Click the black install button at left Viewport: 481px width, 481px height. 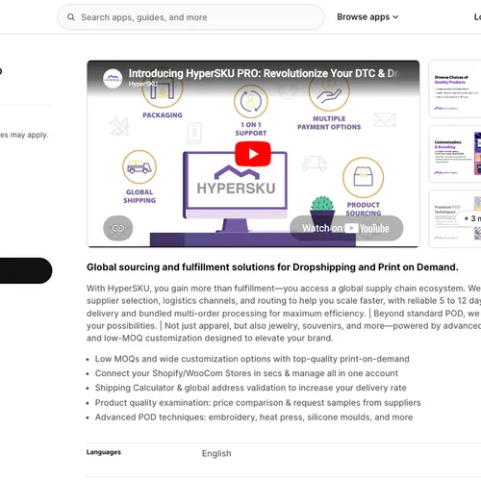(x=26, y=270)
